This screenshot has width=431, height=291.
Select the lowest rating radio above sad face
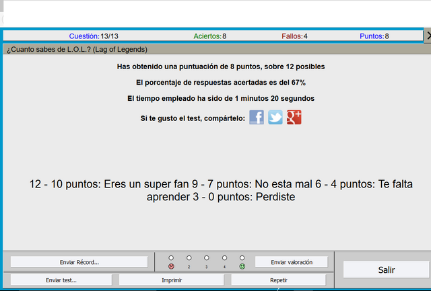pos(171,258)
